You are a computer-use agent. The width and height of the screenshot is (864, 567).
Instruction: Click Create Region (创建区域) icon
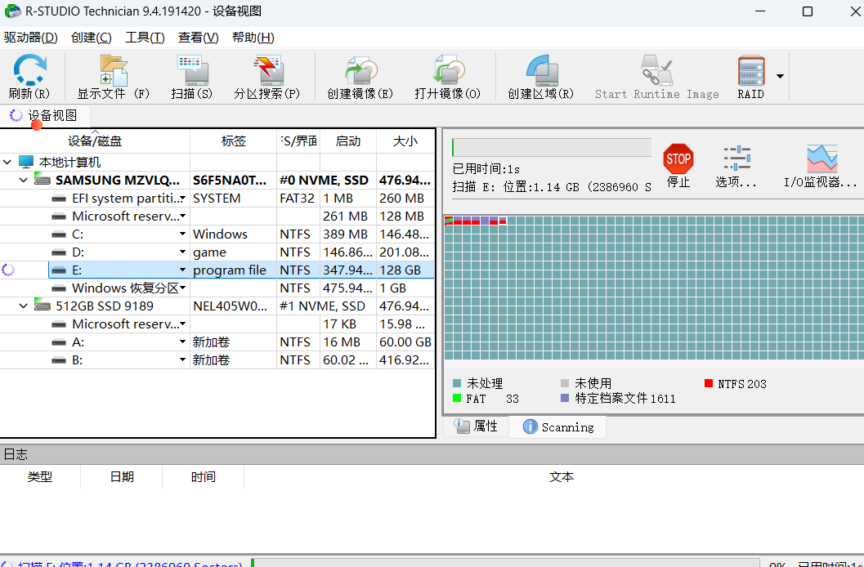tap(542, 70)
